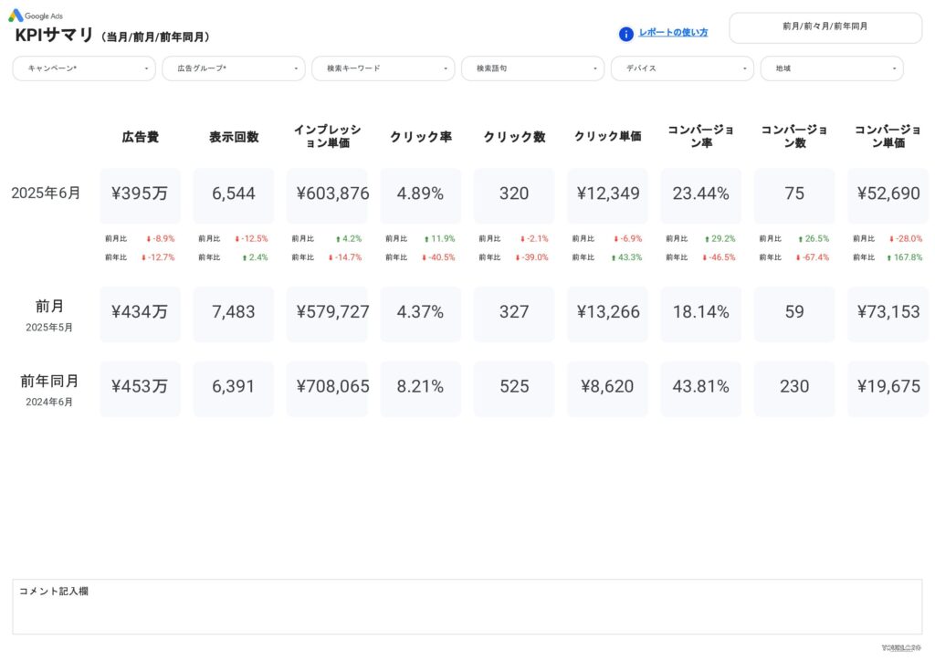The image size is (935, 660).
Task: Click the red down arrow beside -67.4%
Action: tap(800, 258)
